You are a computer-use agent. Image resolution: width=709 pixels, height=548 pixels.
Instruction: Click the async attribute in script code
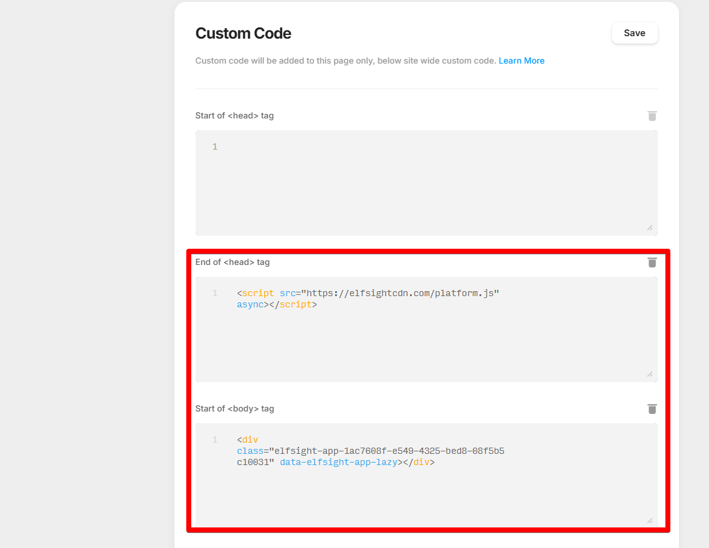click(x=250, y=304)
